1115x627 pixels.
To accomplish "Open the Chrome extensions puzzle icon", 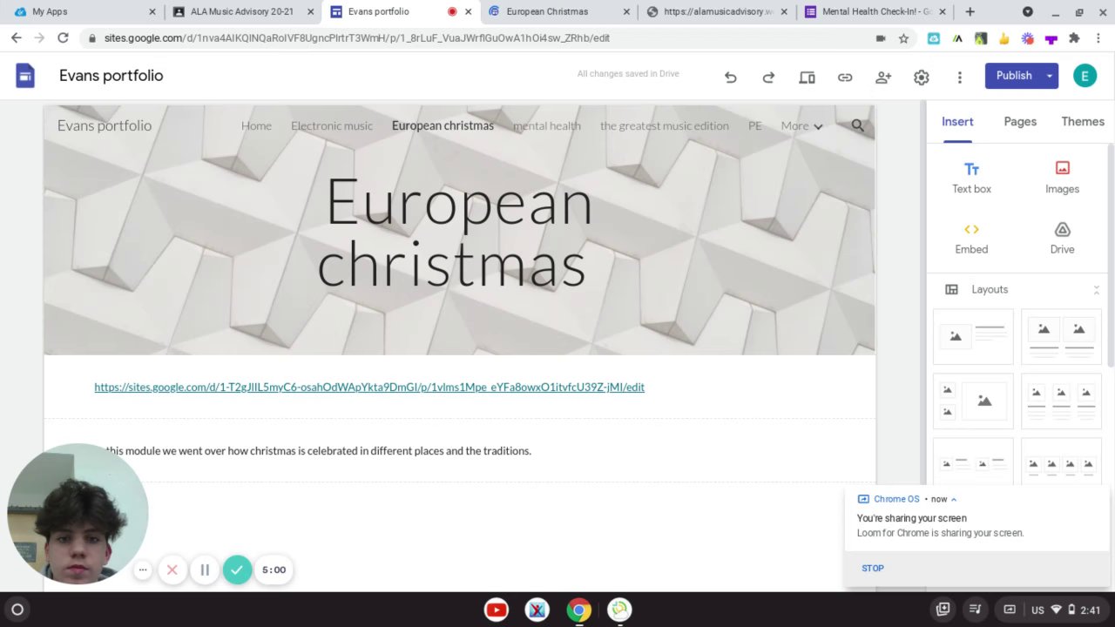I will [1074, 38].
